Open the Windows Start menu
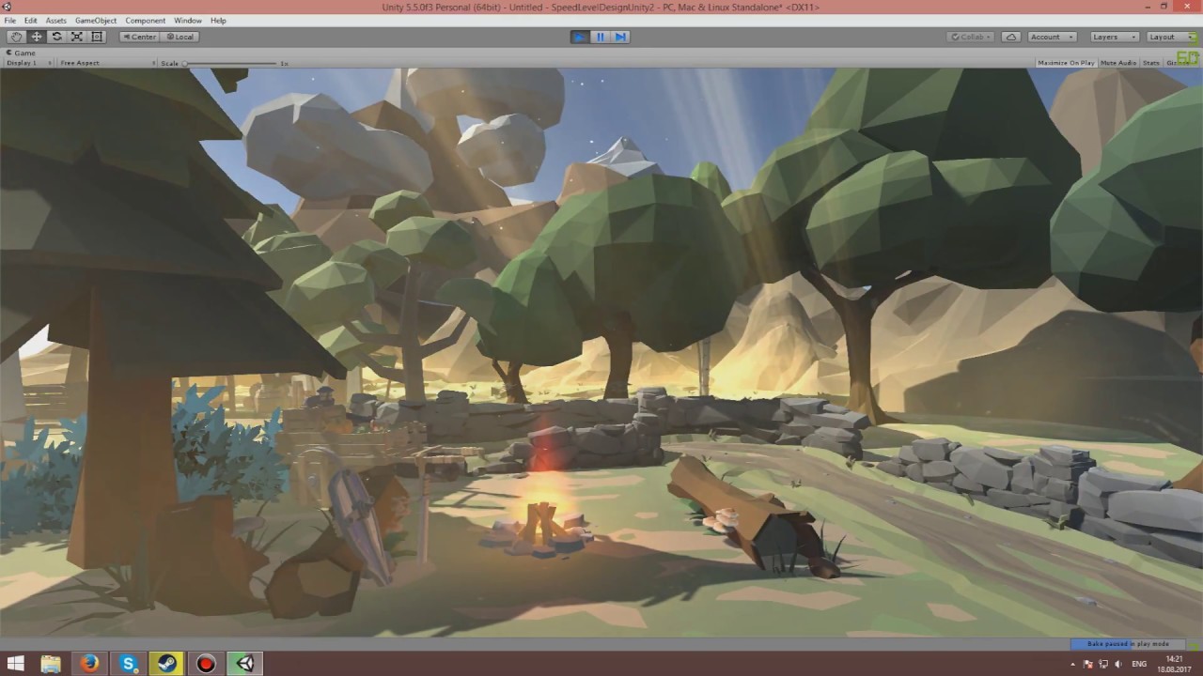This screenshot has height=676, width=1203. pos(16,664)
